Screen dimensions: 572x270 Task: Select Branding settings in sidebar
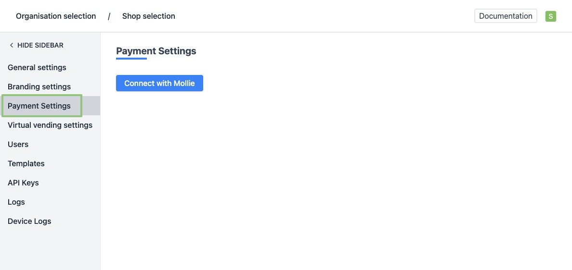tap(39, 86)
